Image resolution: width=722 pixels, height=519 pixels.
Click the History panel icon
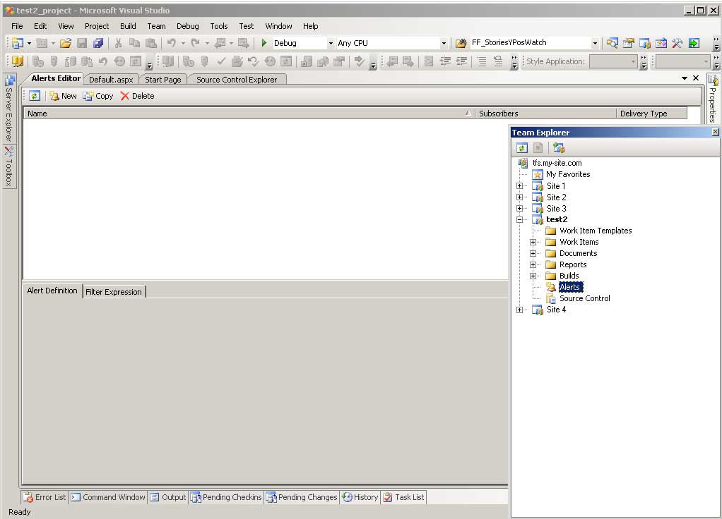point(347,497)
